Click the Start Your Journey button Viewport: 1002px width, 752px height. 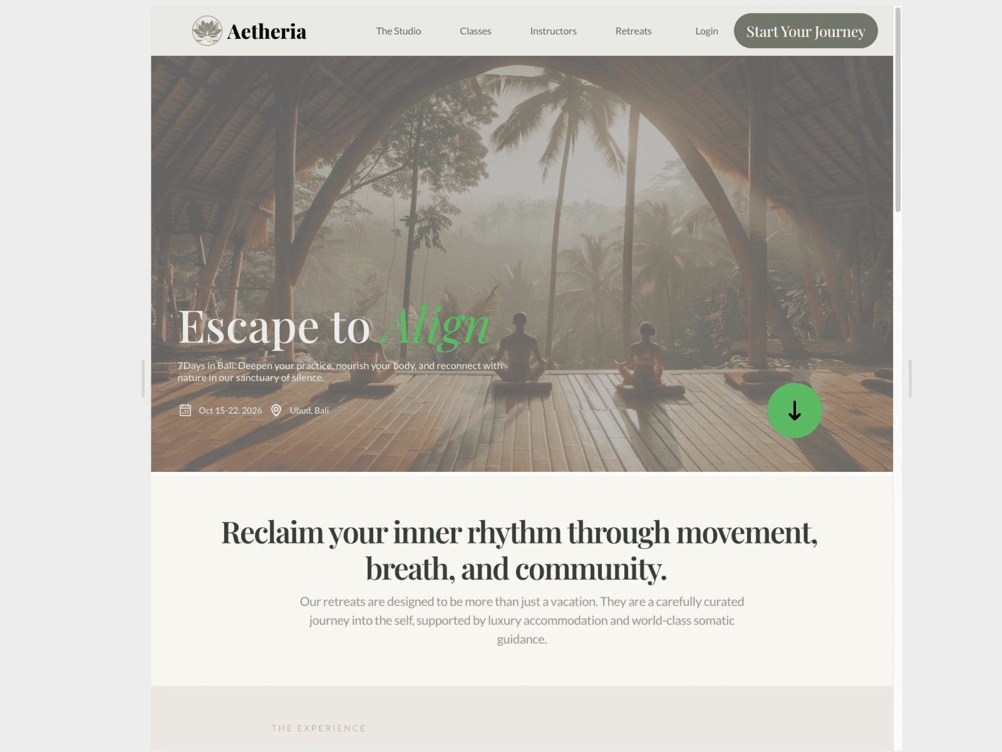(805, 31)
